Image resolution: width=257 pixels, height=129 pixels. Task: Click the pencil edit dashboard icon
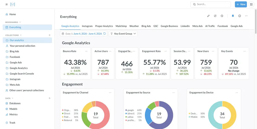(208, 16)
